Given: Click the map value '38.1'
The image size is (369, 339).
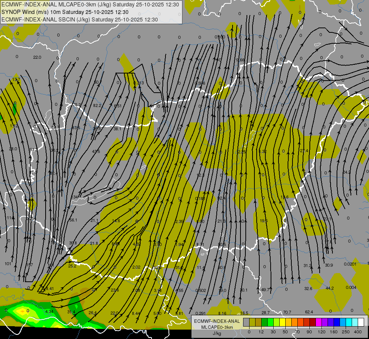Looking at the screenshot, I should pyautogui.click(x=118, y=129).
